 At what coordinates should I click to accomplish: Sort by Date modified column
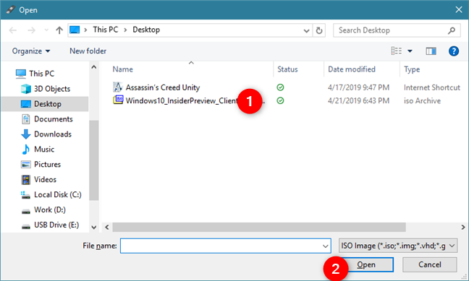[352, 69]
